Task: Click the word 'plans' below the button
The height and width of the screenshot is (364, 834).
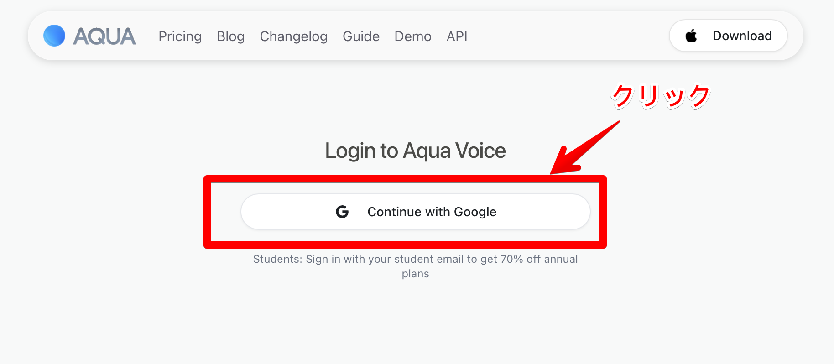Action: click(415, 274)
